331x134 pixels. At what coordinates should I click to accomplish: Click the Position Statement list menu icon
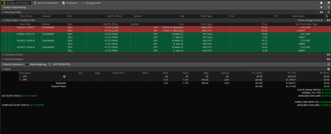pos(328,64)
